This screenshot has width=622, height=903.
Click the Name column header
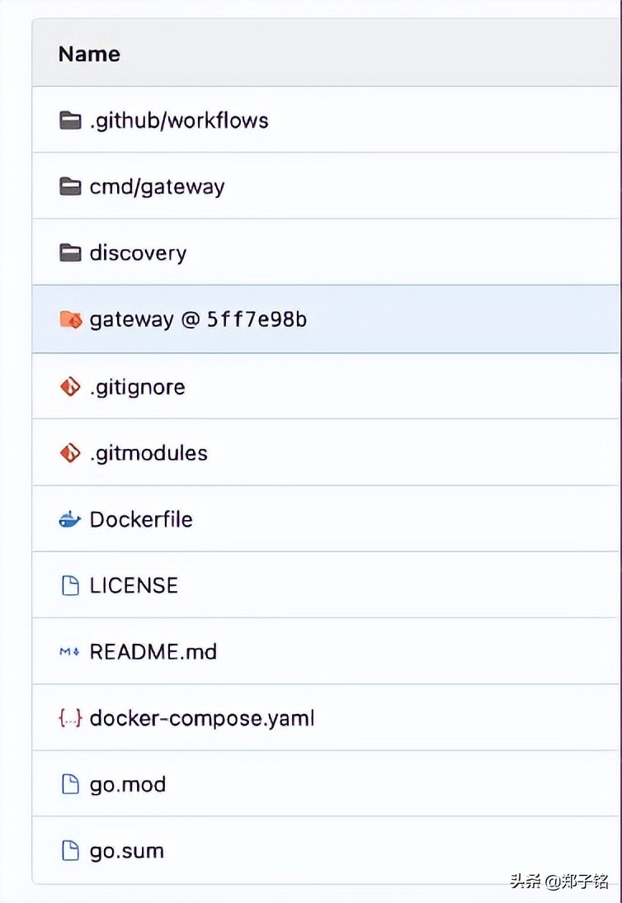[x=89, y=54]
